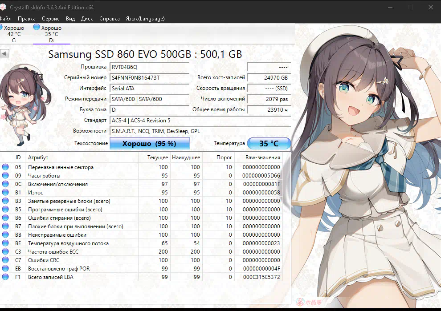This screenshot has width=441, height=311.
Task: Click the status orb for attribute B1 Износ
Action: [x=5, y=192]
